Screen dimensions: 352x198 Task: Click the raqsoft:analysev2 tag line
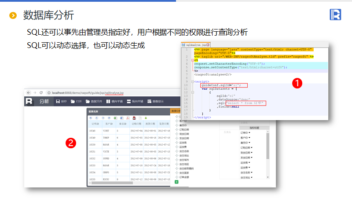click(213, 74)
